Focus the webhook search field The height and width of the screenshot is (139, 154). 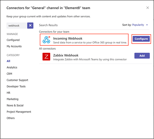point(17,26)
